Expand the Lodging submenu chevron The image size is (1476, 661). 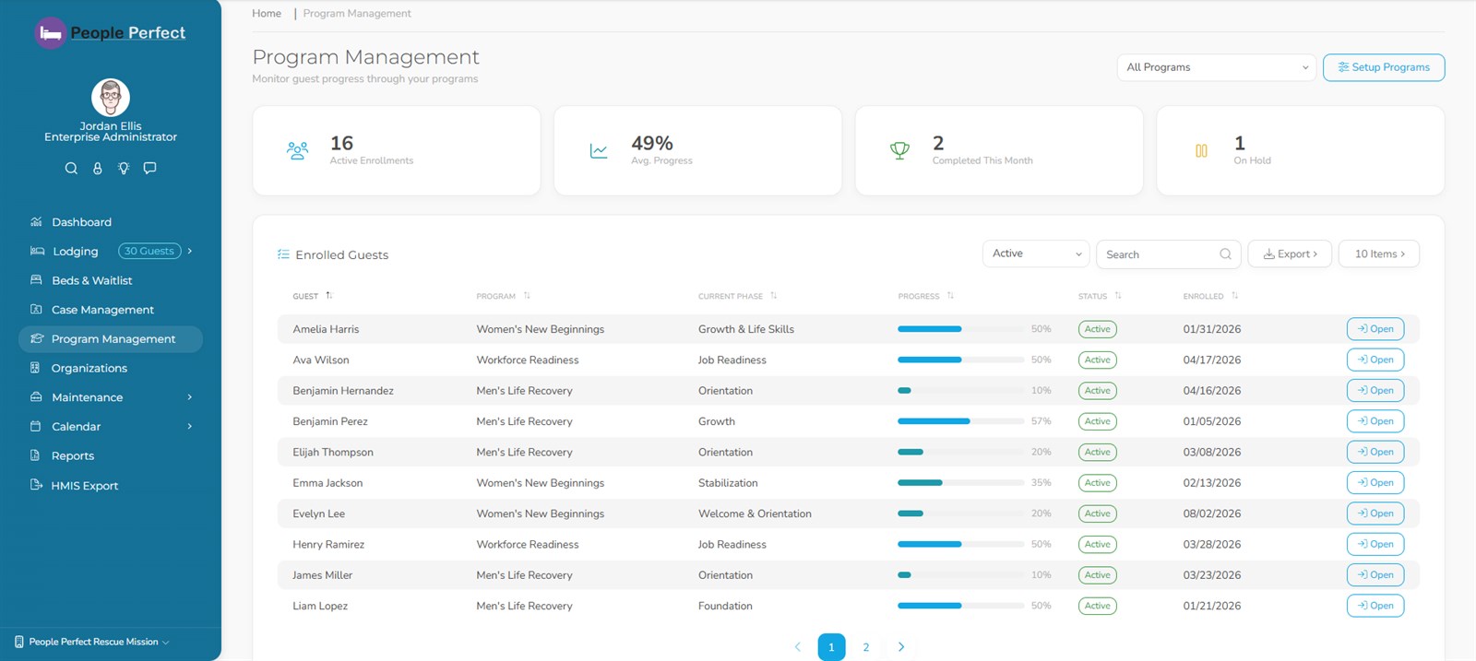point(190,251)
